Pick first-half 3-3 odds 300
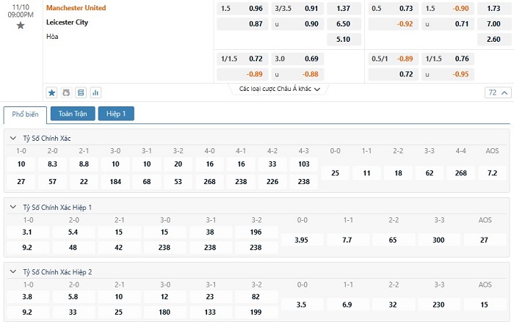The image size is (514, 322). pos(438,240)
